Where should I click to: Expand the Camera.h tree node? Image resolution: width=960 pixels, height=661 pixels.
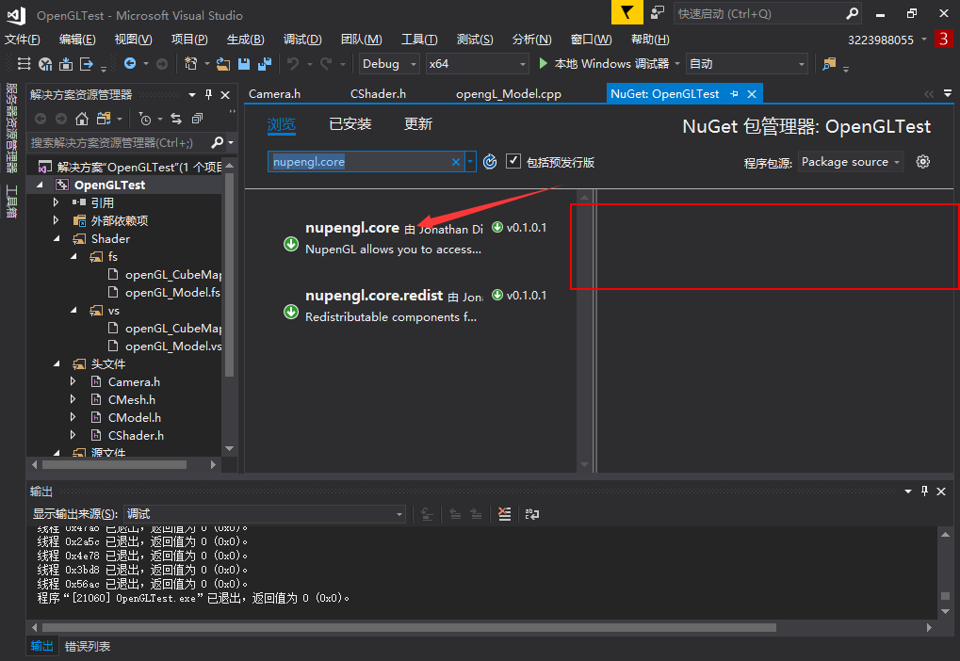tap(73, 381)
